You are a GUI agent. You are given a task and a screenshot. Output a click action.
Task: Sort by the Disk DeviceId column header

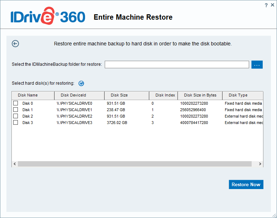[79, 95]
